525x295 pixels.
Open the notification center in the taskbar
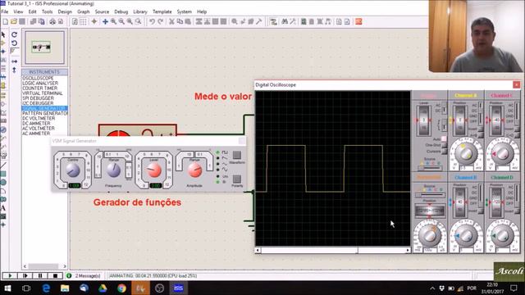coord(514,288)
